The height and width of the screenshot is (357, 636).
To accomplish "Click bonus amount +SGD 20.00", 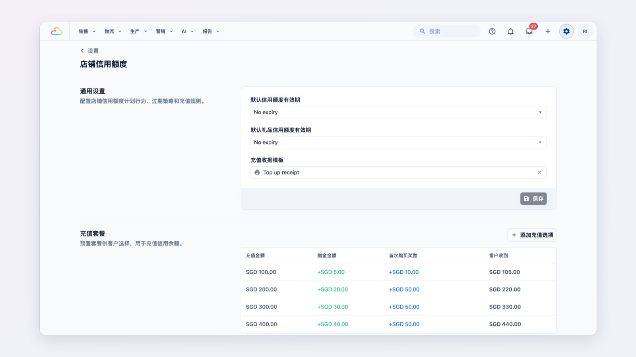I will [332, 290].
